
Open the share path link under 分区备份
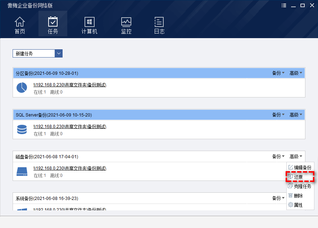(x=70, y=85)
